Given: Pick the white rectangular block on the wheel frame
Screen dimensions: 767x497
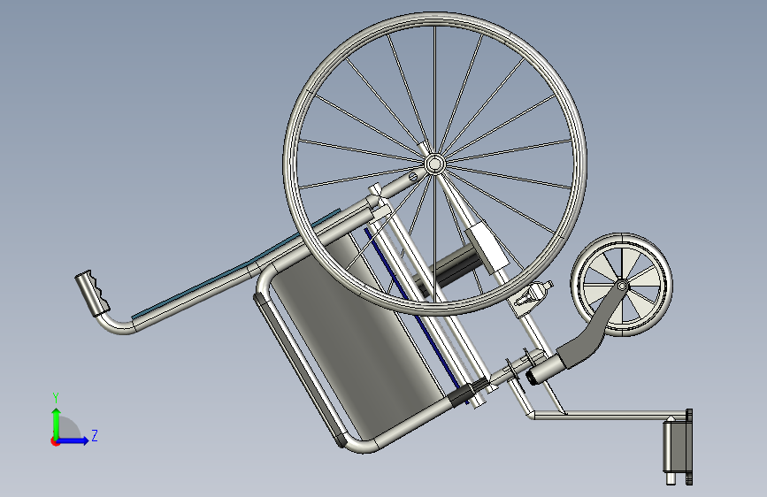Looking at the screenshot, I should [x=487, y=246].
